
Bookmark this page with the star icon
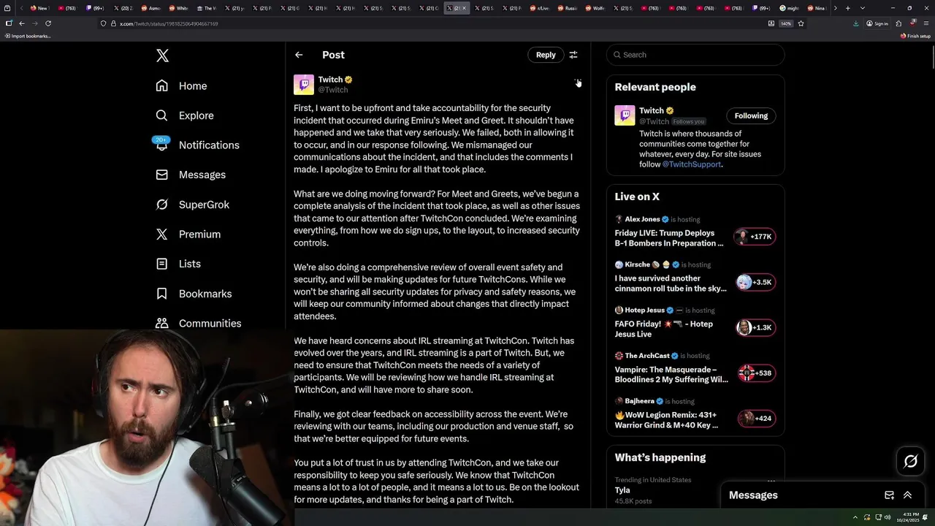point(801,23)
